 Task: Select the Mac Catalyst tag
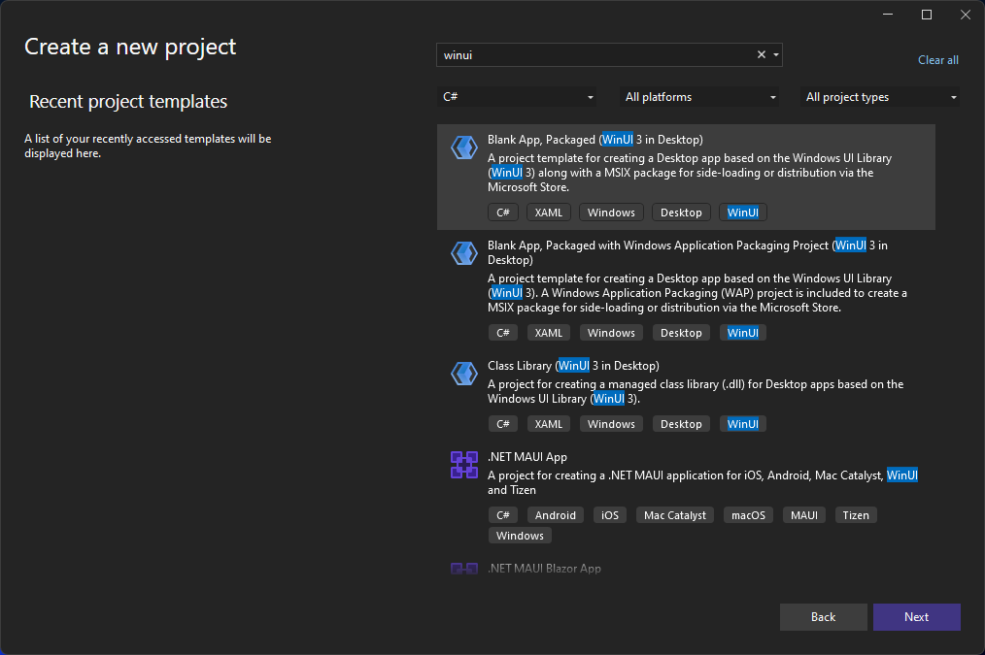[x=674, y=514]
